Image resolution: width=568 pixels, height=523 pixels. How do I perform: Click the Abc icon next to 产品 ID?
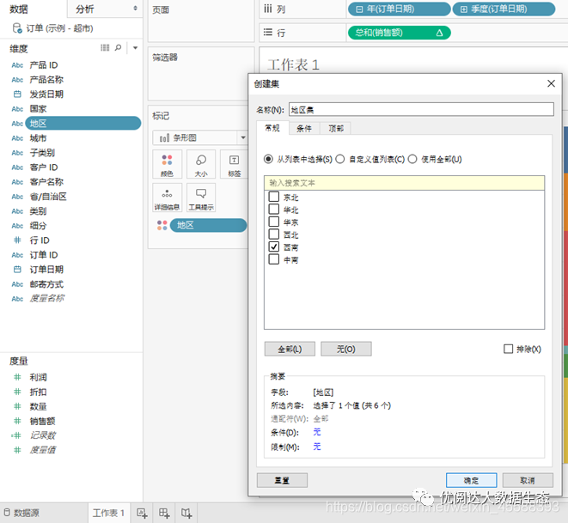[17, 65]
